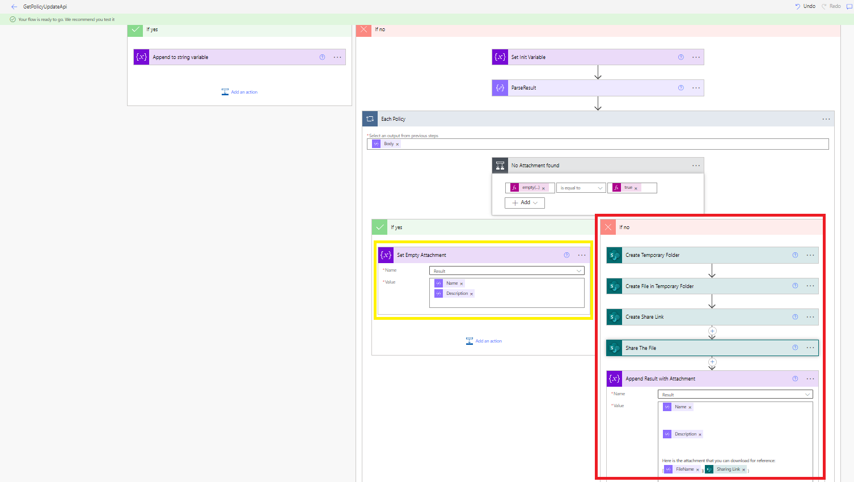Collapse the Set Empty Attachment action
This screenshot has height=482, width=854.
click(483, 255)
